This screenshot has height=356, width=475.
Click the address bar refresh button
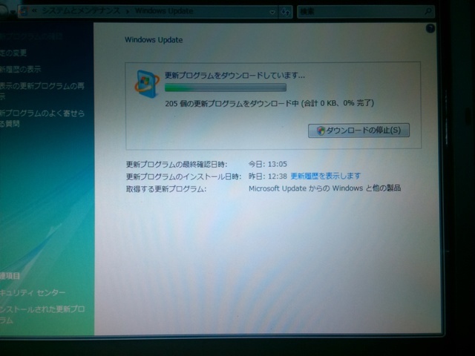(x=285, y=12)
